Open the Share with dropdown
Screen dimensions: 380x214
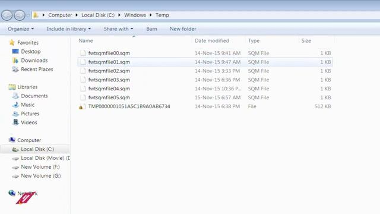pos(119,29)
